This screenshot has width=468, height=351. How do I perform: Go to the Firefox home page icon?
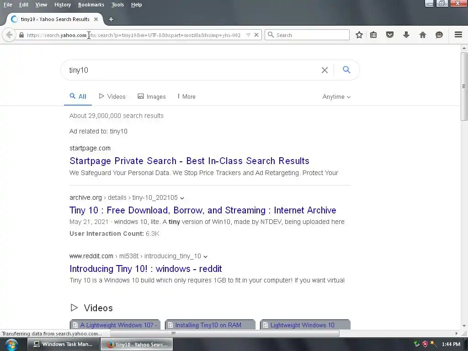pos(422,35)
